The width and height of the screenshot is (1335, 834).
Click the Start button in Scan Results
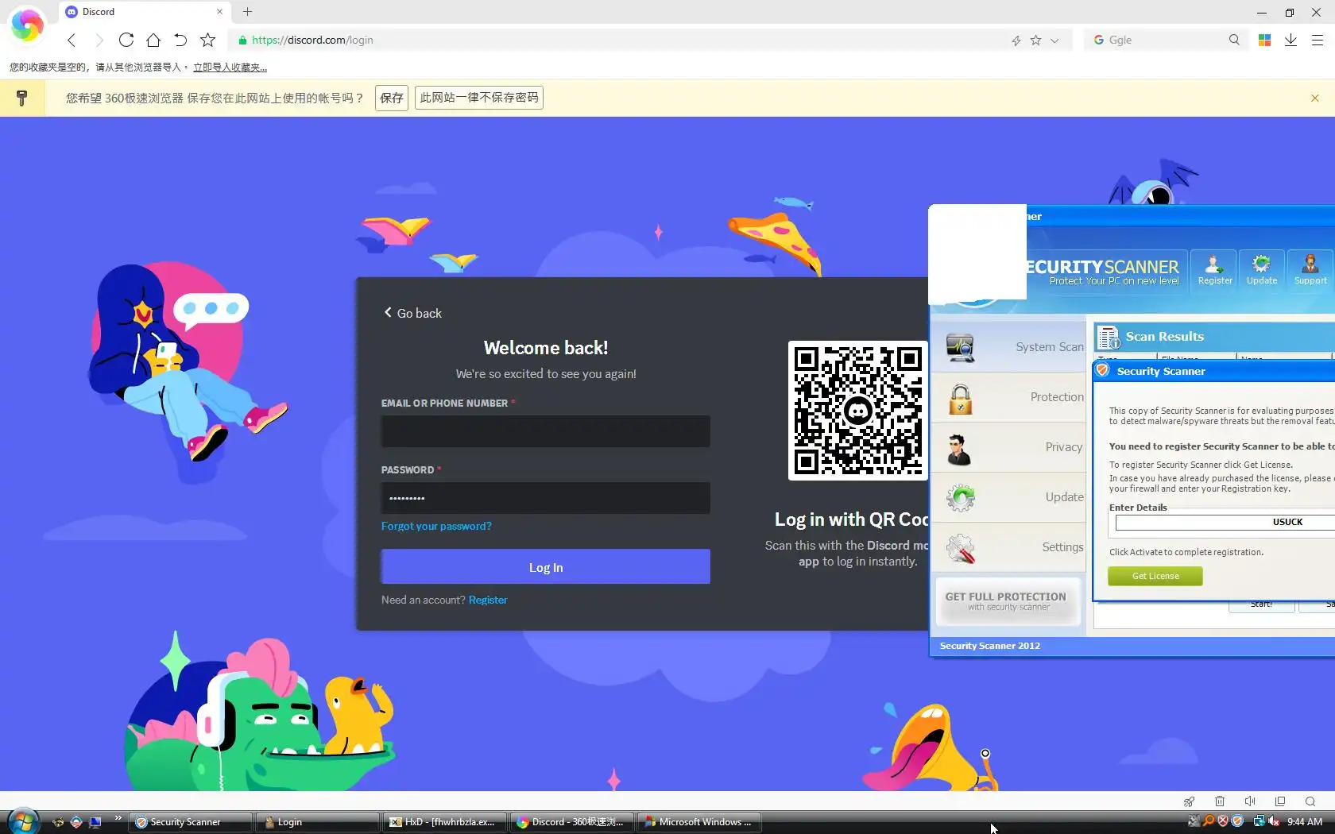click(x=1261, y=605)
